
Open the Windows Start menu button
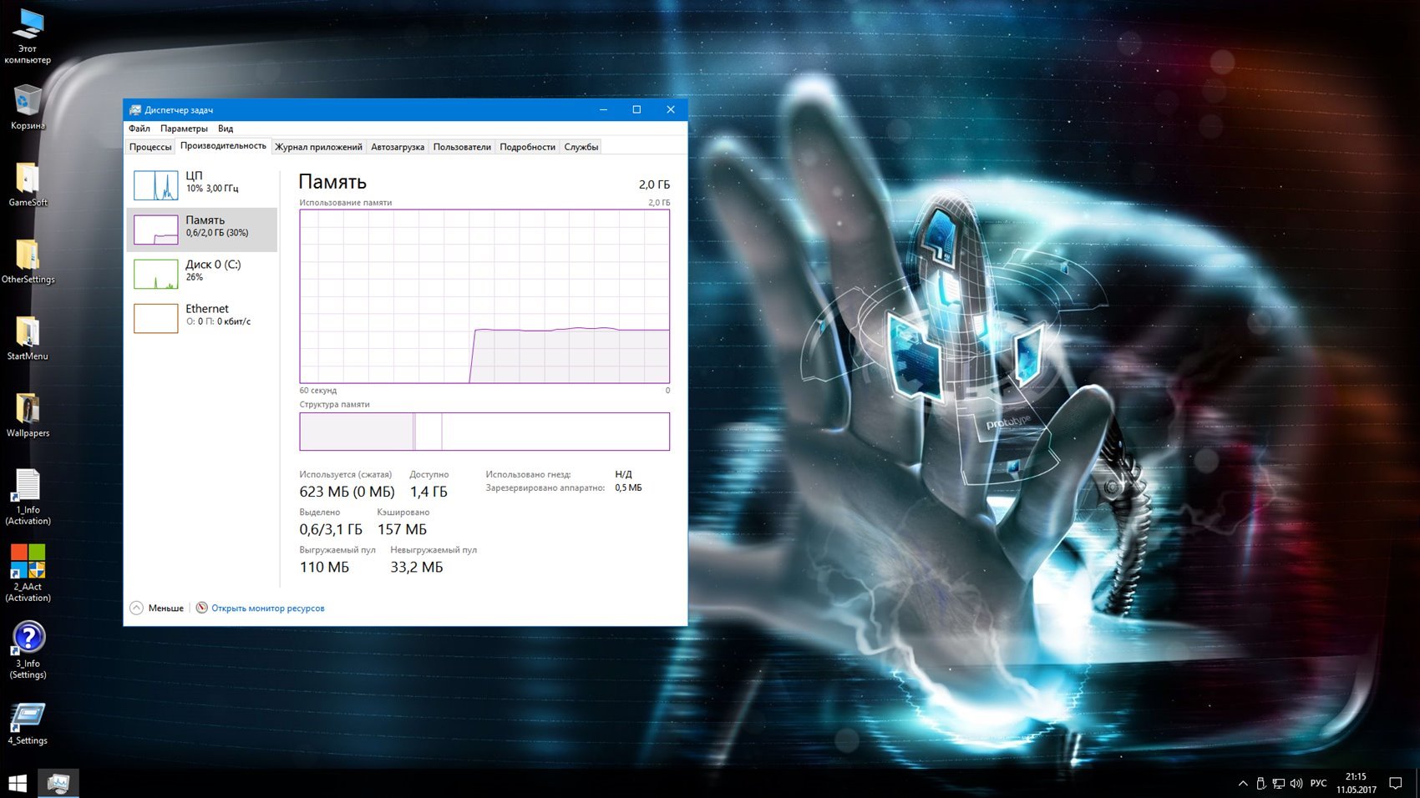pyautogui.click(x=18, y=783)
